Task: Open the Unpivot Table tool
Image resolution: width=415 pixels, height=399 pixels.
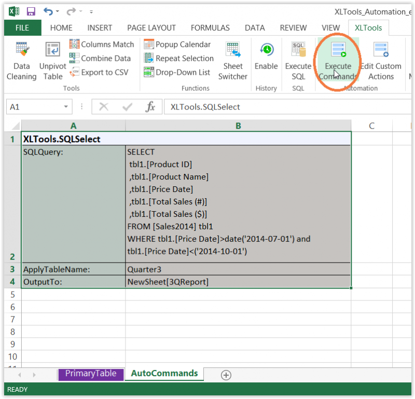Action: (x=52, y=60)
